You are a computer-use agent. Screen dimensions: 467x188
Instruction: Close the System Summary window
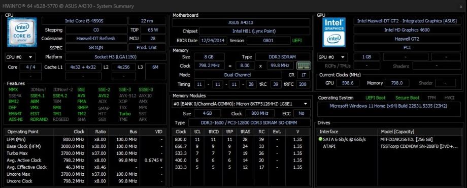[461, 6]
